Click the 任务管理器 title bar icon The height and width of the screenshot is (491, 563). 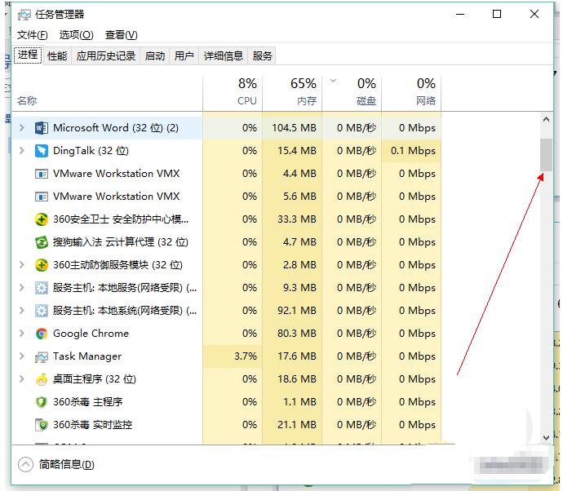click(x=24, y=15)
